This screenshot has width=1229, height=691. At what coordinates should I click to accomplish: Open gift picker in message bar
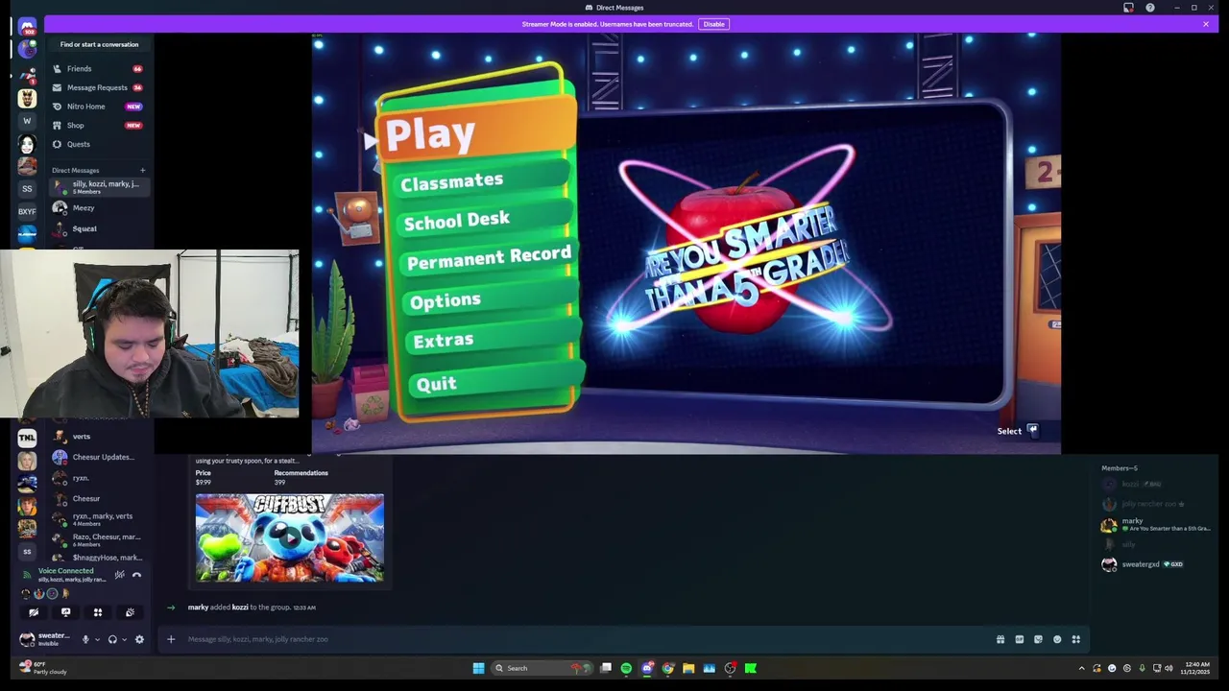pos(1000,639)
